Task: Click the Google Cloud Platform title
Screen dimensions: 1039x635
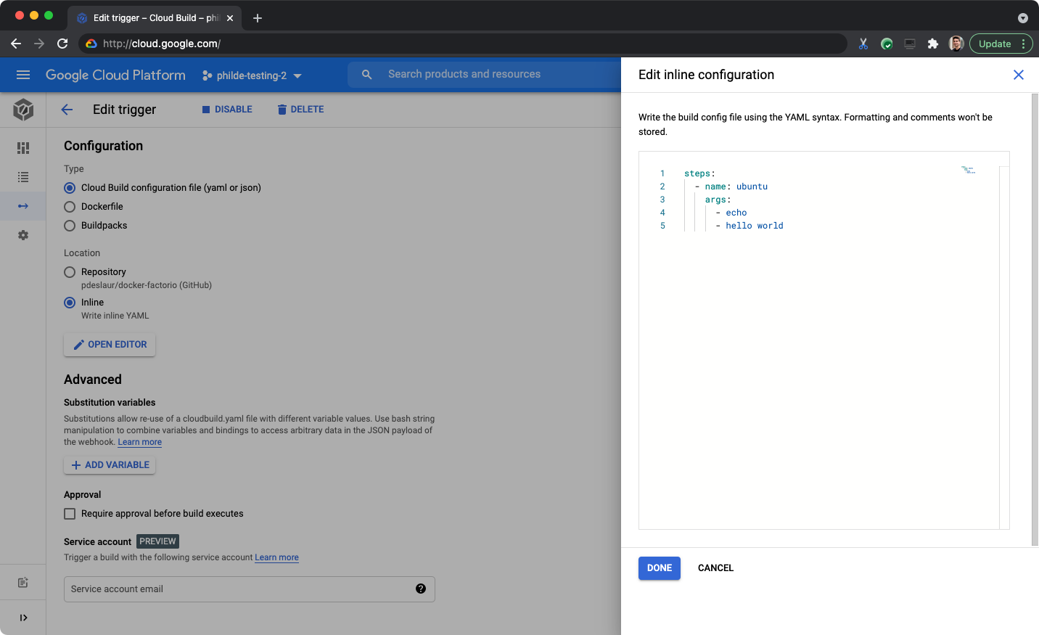Action: point(115,75)
